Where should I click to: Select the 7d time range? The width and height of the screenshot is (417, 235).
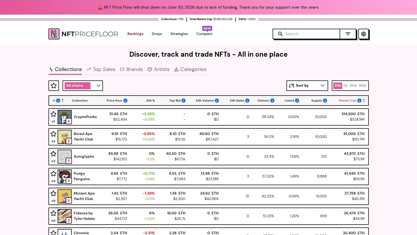(x=345, y=86)
